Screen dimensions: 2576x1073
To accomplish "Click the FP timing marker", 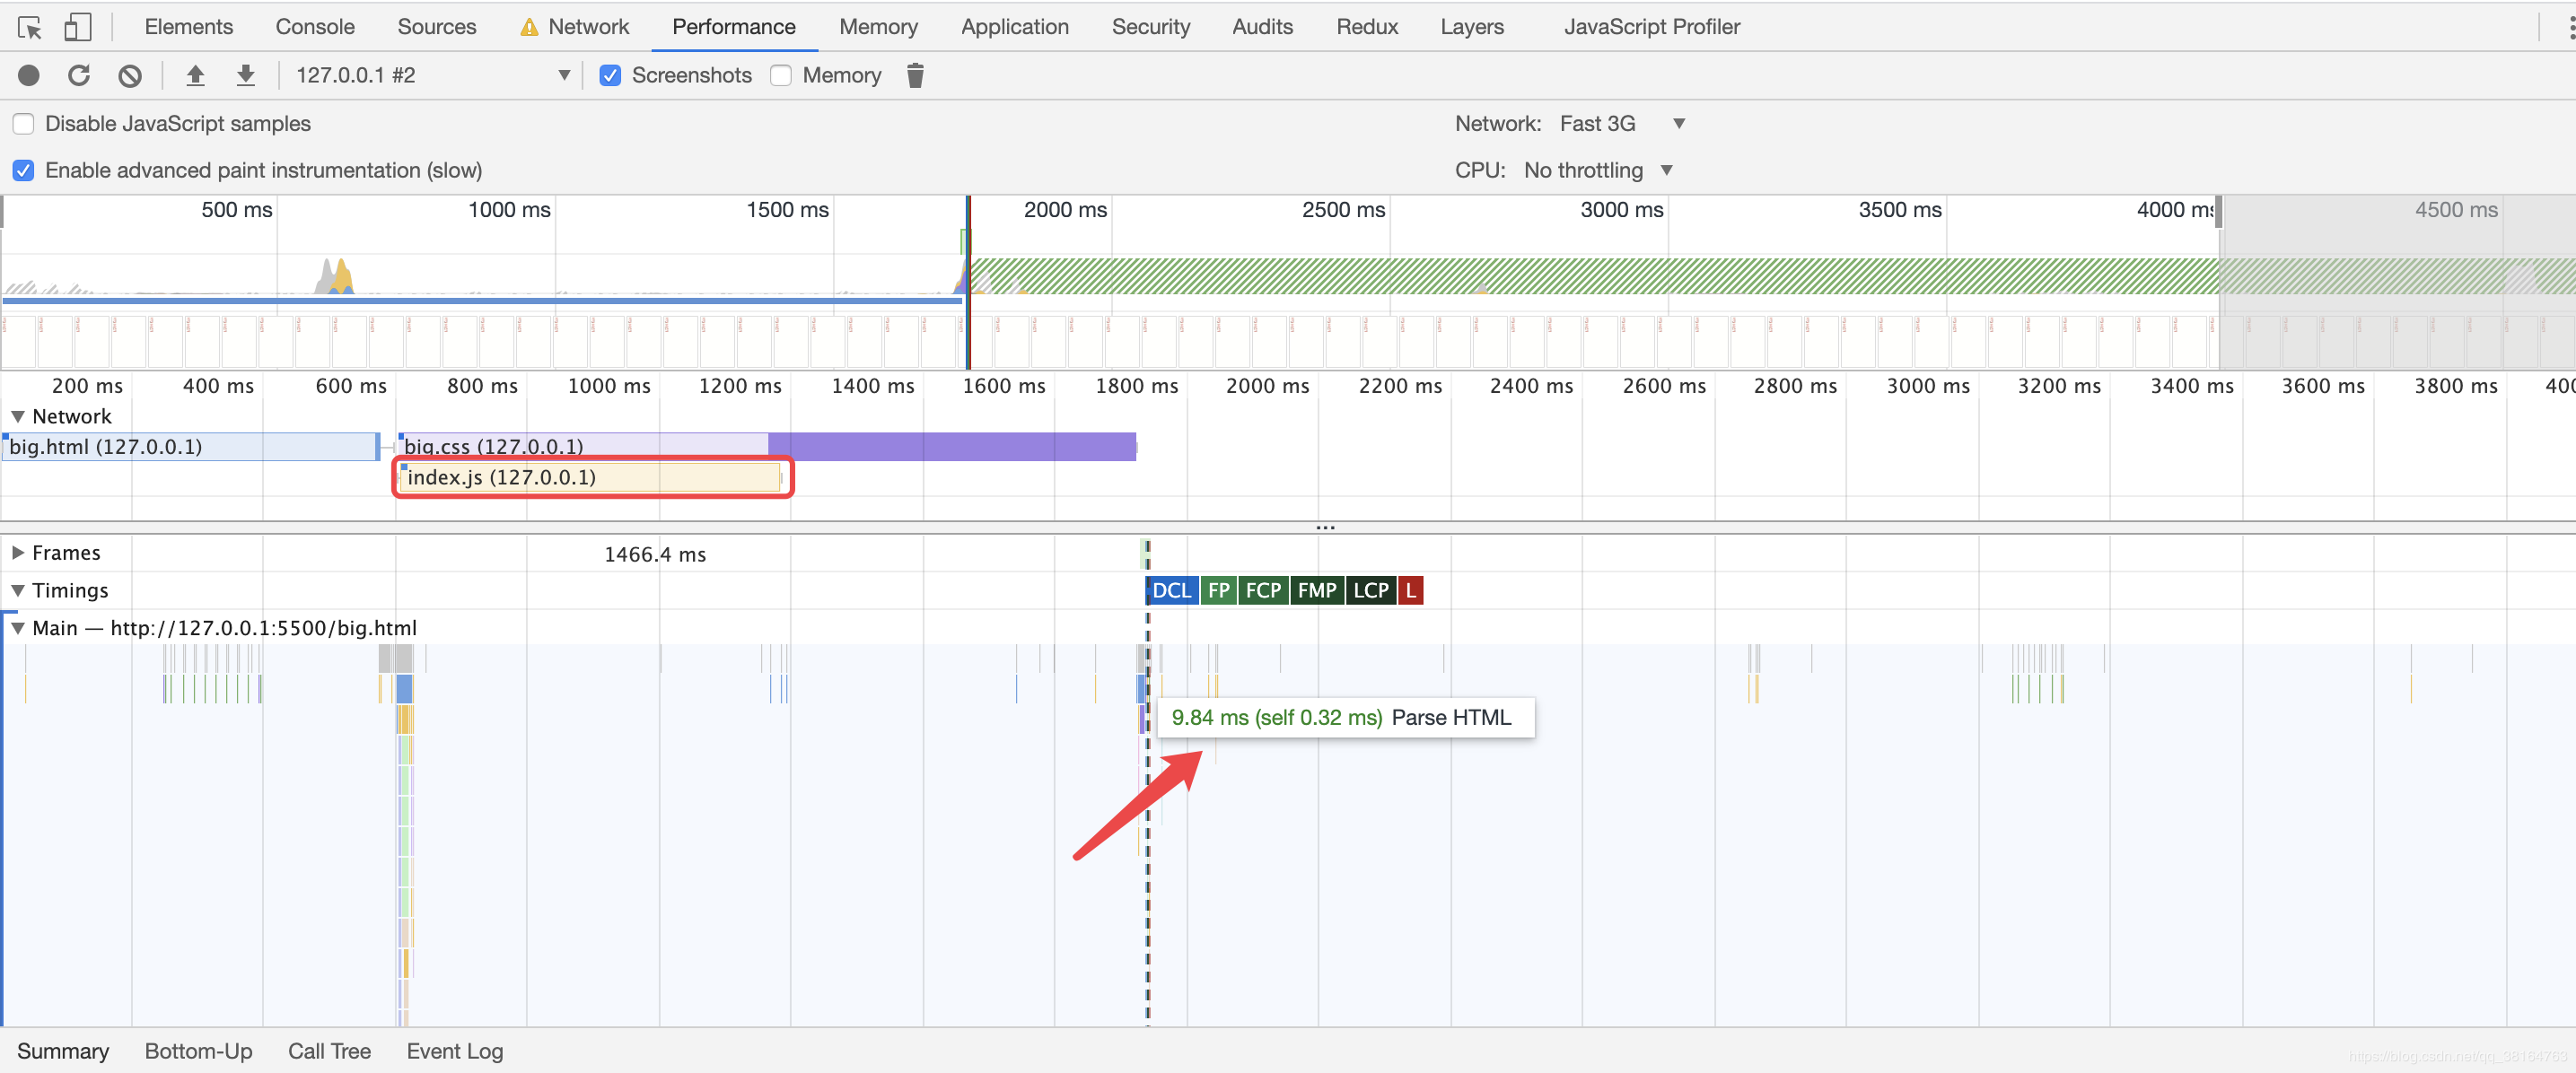I will tap(1218, 590).
